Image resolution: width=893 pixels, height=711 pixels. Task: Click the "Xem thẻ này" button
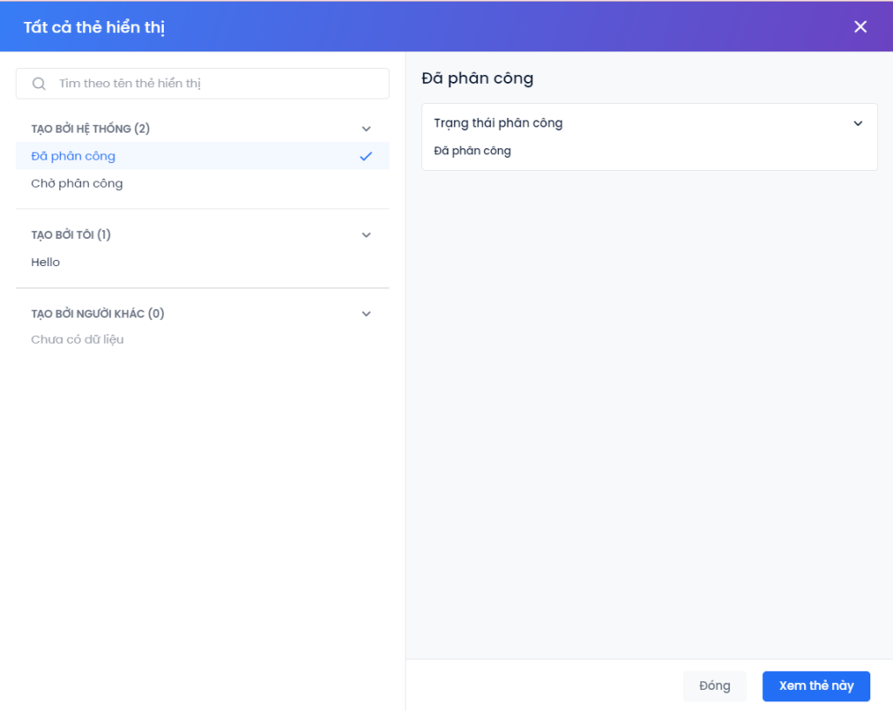(x=816, y=686)
